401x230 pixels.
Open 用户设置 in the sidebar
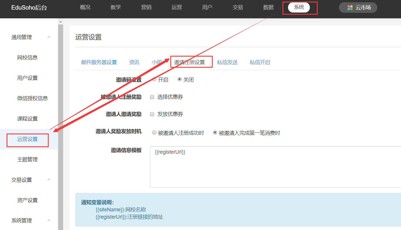[27, 78]
